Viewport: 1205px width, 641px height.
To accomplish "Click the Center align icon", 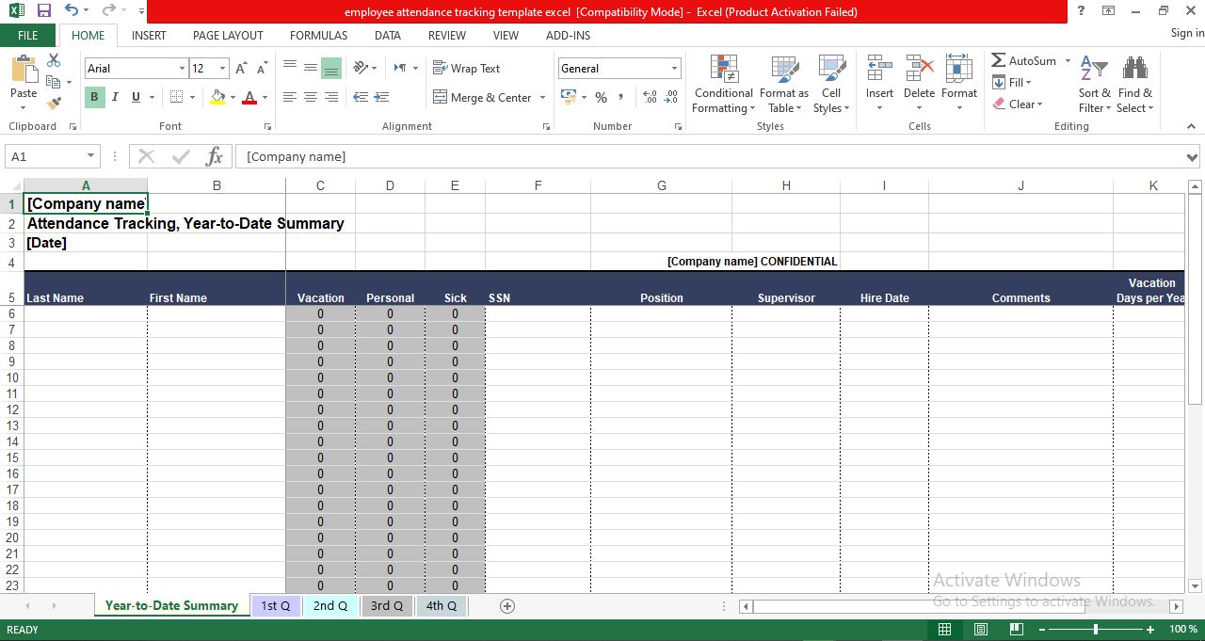I will (311, 97).
